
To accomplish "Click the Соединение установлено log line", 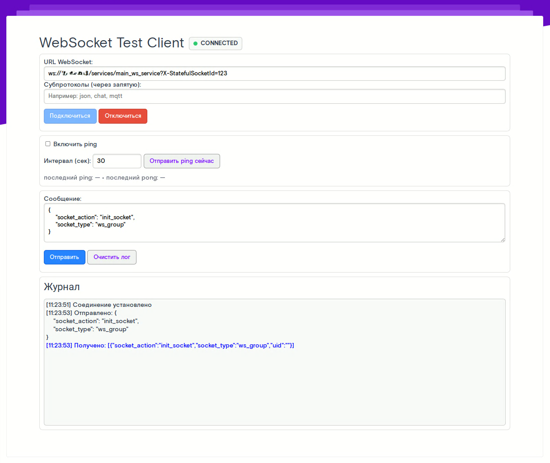I will pyautogui.click(x=99, y=305).
